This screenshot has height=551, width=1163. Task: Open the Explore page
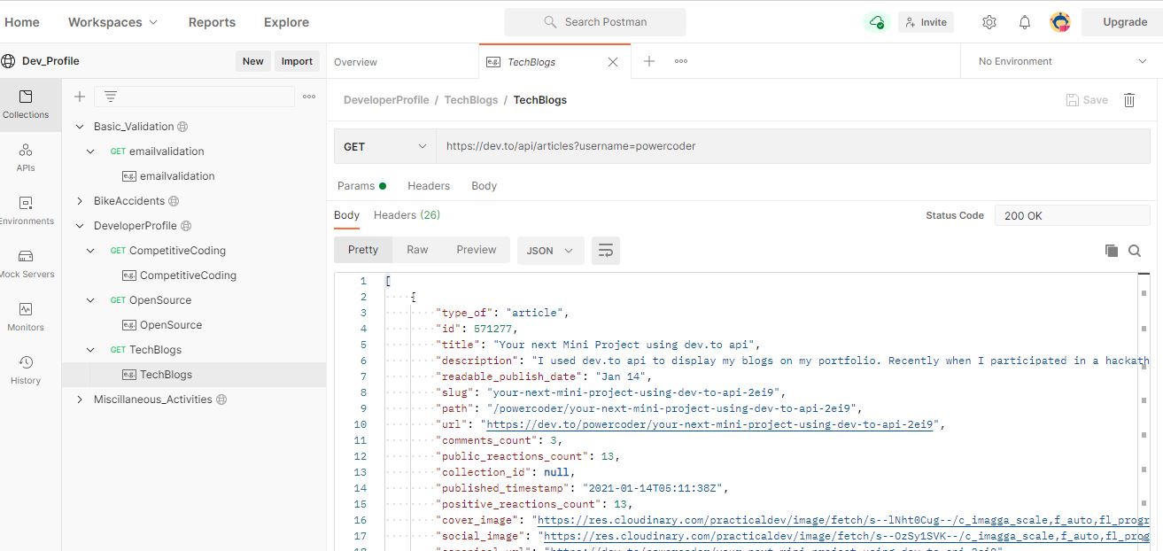286,22
